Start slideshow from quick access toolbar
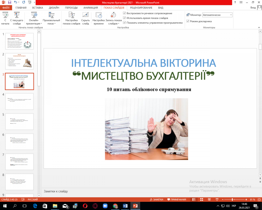The height and width of the screenshot is (210, 262). click(30, 2)
